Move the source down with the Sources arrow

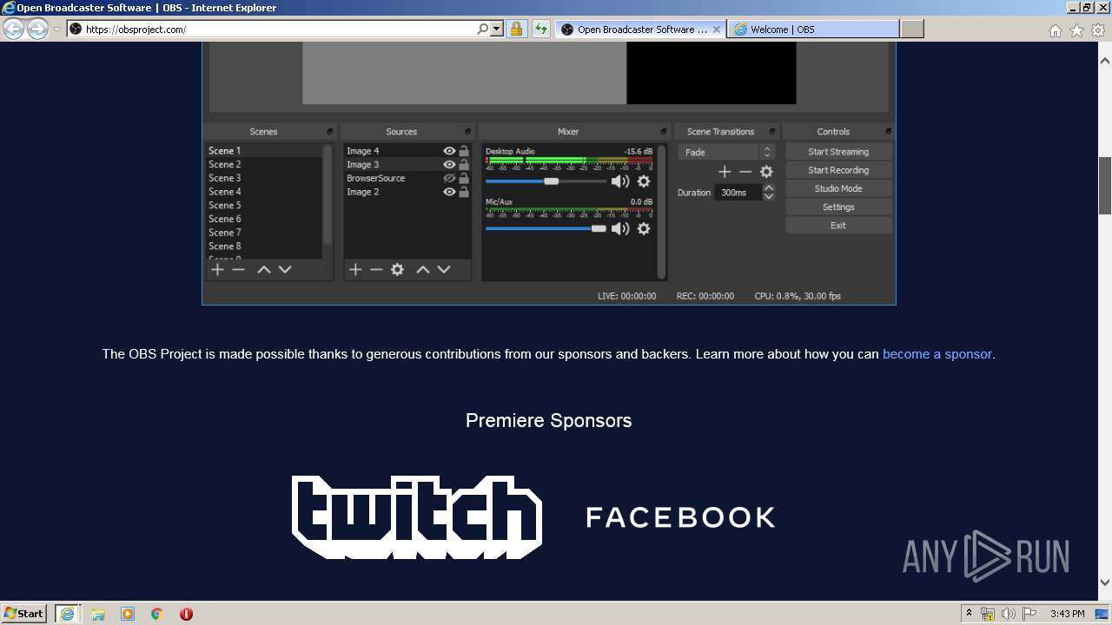click(x=444, y=269)
